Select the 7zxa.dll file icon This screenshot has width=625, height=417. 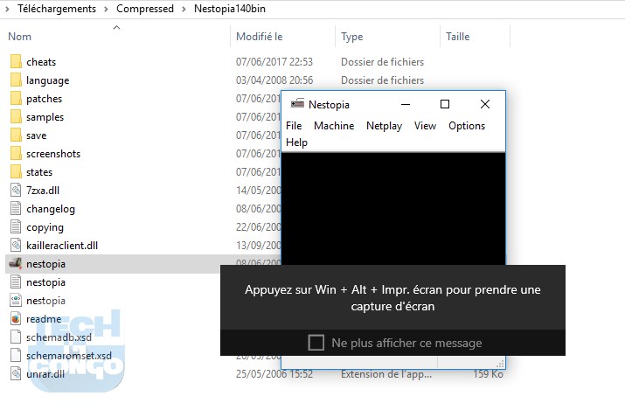(16, 191)
